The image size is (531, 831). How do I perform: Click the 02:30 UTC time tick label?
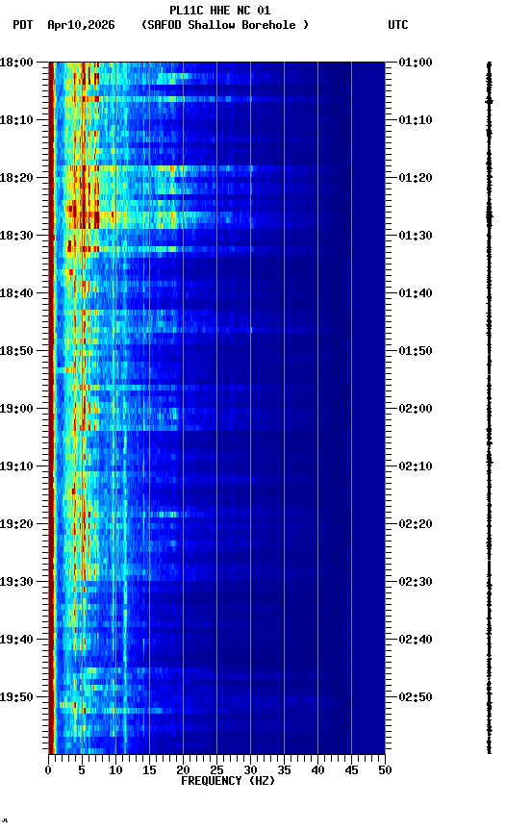click(x=416, y=582)
